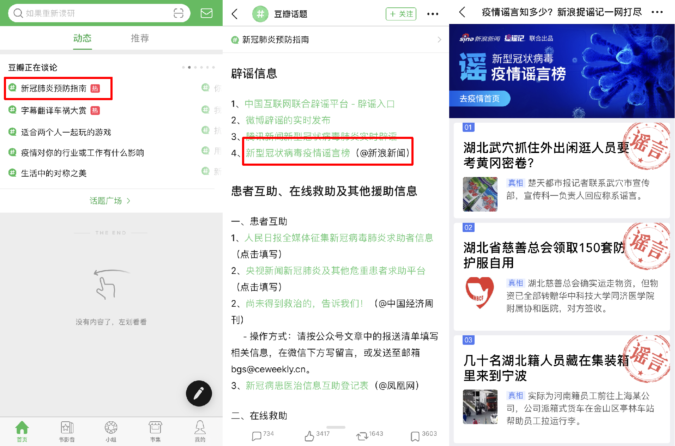Image resolution: width=675 pixels, height=446 pixels.
Task: Click the search field '如果重新读研'
Action: point(99,13)
